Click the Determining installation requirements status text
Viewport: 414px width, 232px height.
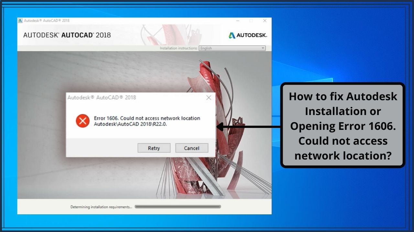[101, 207]
